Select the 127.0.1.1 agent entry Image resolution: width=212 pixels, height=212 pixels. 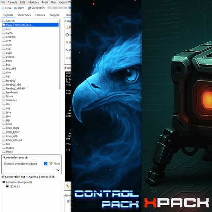point(13,187)
